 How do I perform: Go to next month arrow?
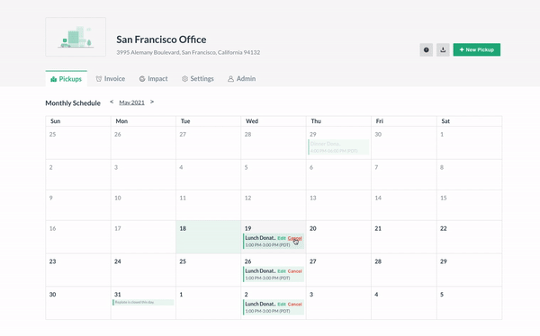[152, 102]
